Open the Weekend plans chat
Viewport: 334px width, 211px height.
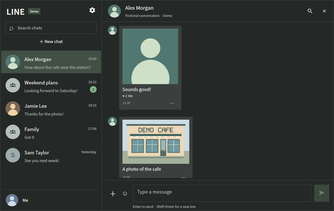tap(51, 85)
